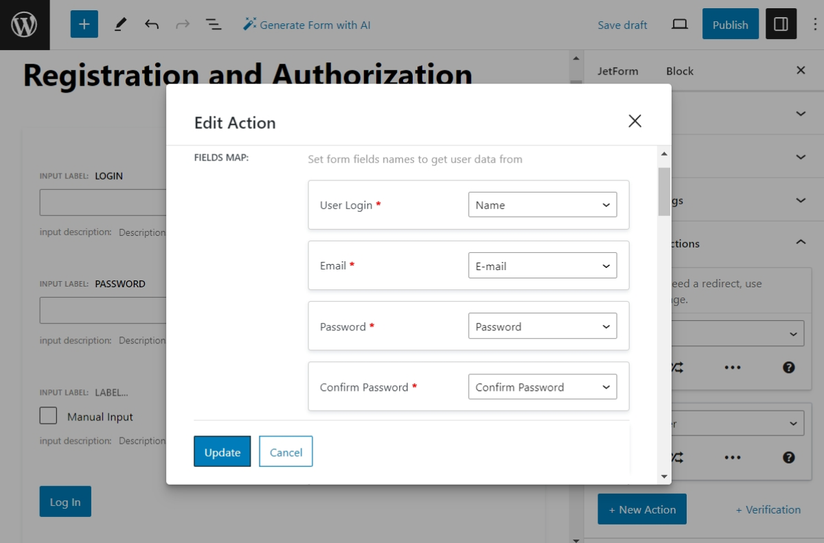This screenshot has width=824, height=543.
Task: Open the User Login field dropdown set to Name
Action: coord(542,204)
